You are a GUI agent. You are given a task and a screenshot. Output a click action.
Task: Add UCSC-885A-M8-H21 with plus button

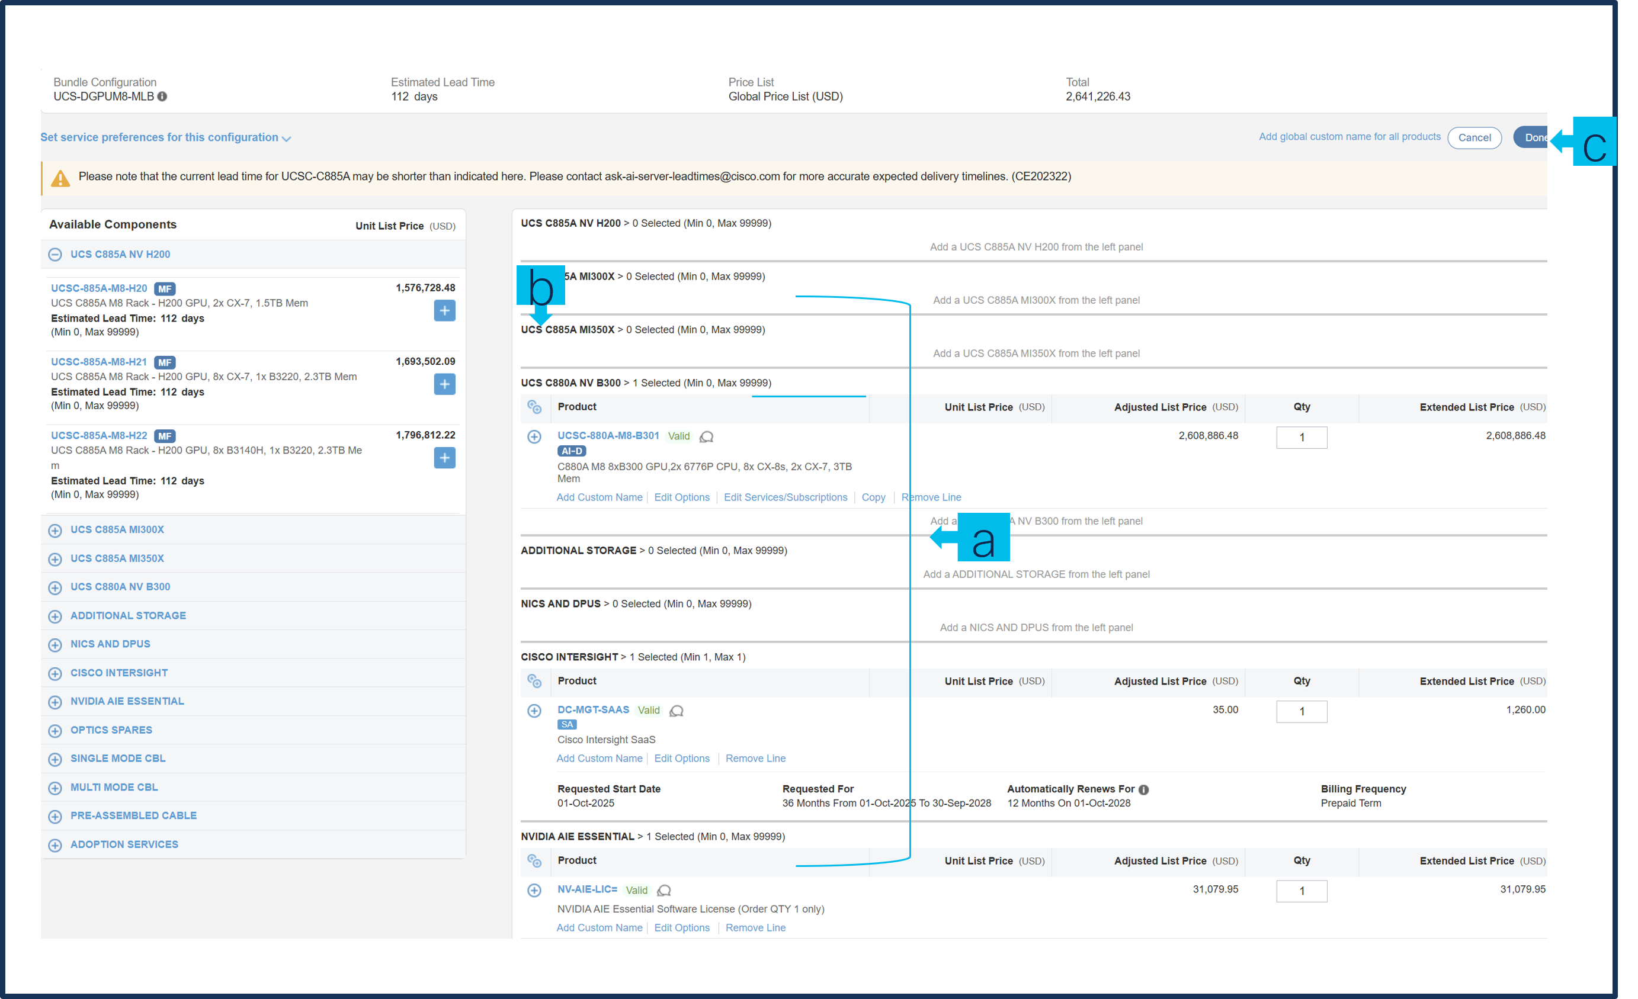(444, 384)
